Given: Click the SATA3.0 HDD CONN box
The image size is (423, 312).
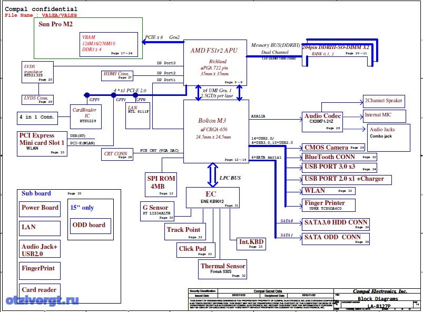Looking at the screenshot, I should point(336,225).
